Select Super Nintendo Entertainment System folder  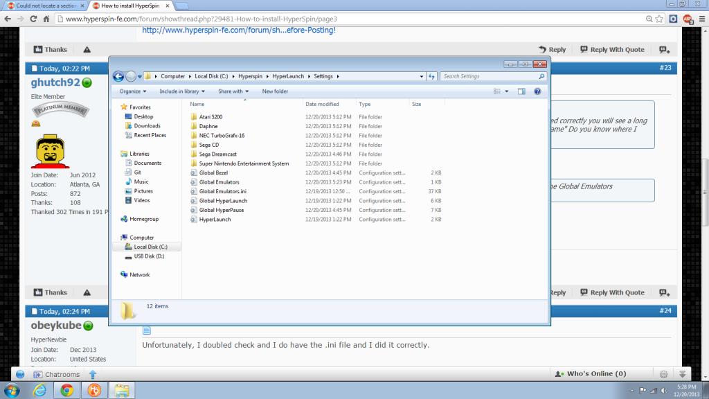(x=244, y=163)
